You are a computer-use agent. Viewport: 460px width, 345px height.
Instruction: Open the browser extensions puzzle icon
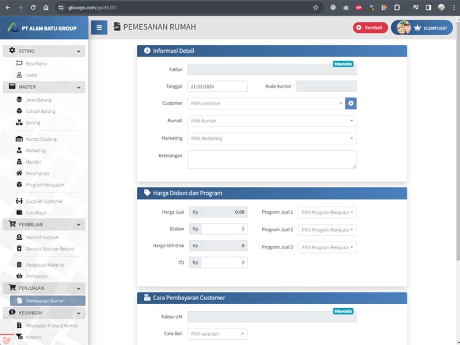397,7
